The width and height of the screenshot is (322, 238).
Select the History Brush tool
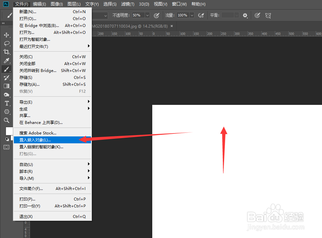(x=7, y=78)
